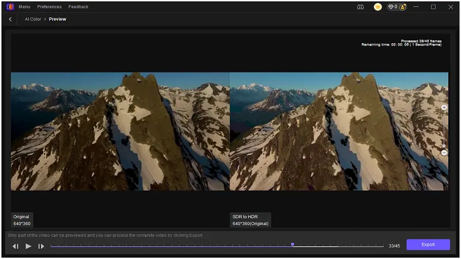This screenshot has height=259, width=461.
Task: Zoom out with the minus icon
Action: [444, 153]
